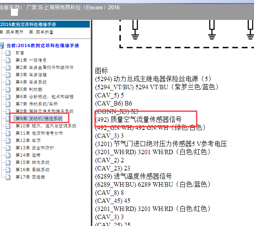Open 第13章 安全和防护

pos(35,148)
